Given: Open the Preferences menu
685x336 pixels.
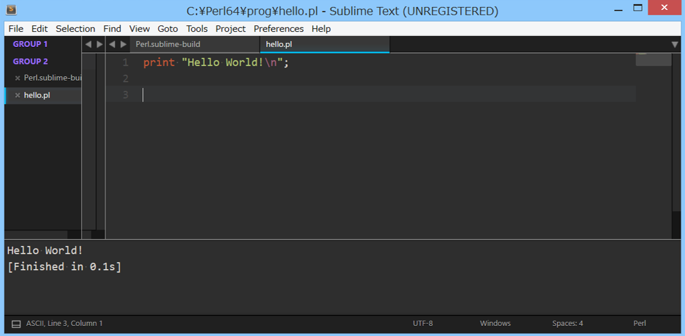Looking at the screenshot, I should [x=278, y=29].
